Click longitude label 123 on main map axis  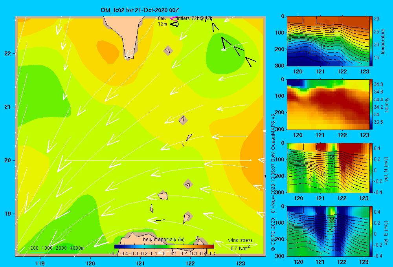(x=241, y=263)
